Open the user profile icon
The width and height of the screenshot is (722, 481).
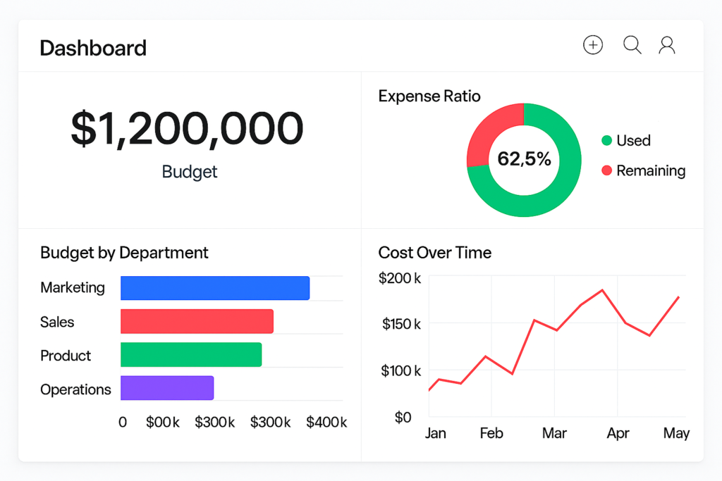pos(667,46)
